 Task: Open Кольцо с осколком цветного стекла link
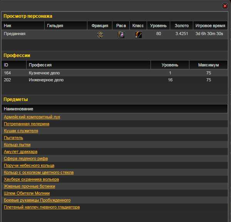(38, 172)
